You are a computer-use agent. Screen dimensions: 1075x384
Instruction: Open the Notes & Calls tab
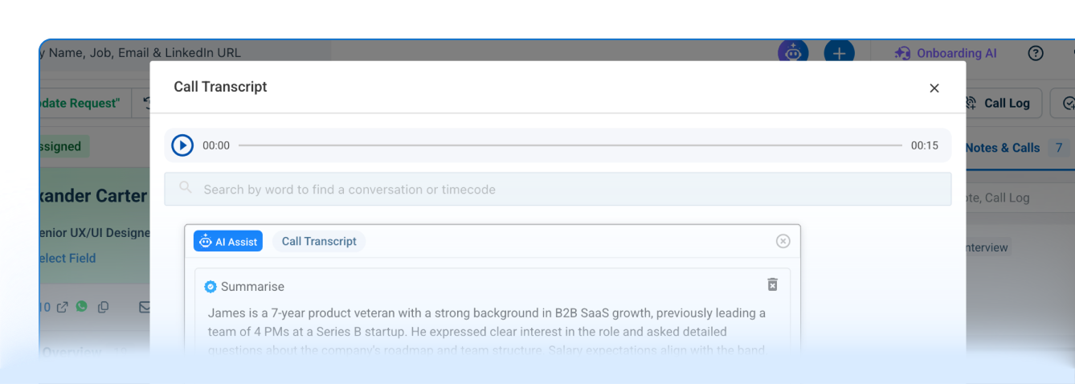point(1003,148)
